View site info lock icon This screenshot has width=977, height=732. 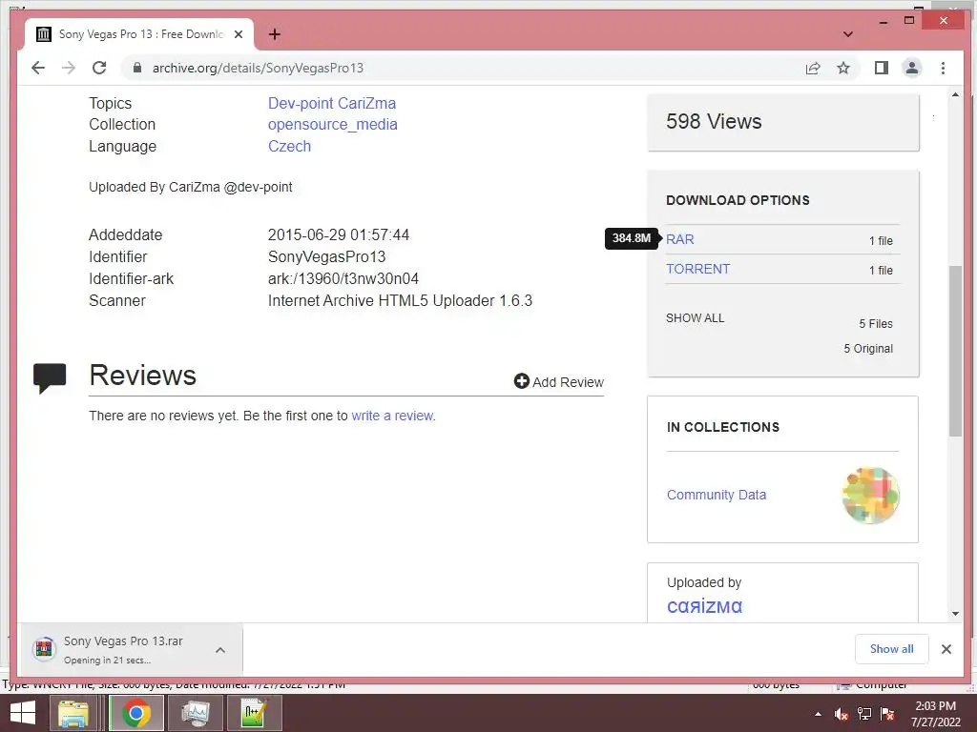pos(137,68)
